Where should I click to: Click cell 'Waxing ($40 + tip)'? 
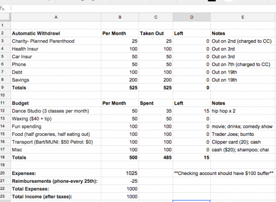pyautogui.click(x=56, y=119)
